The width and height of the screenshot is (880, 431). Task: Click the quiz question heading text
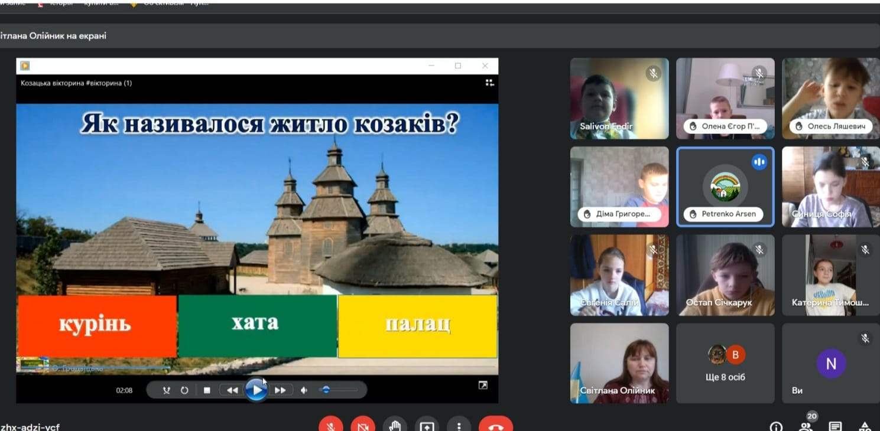point(270,124)
